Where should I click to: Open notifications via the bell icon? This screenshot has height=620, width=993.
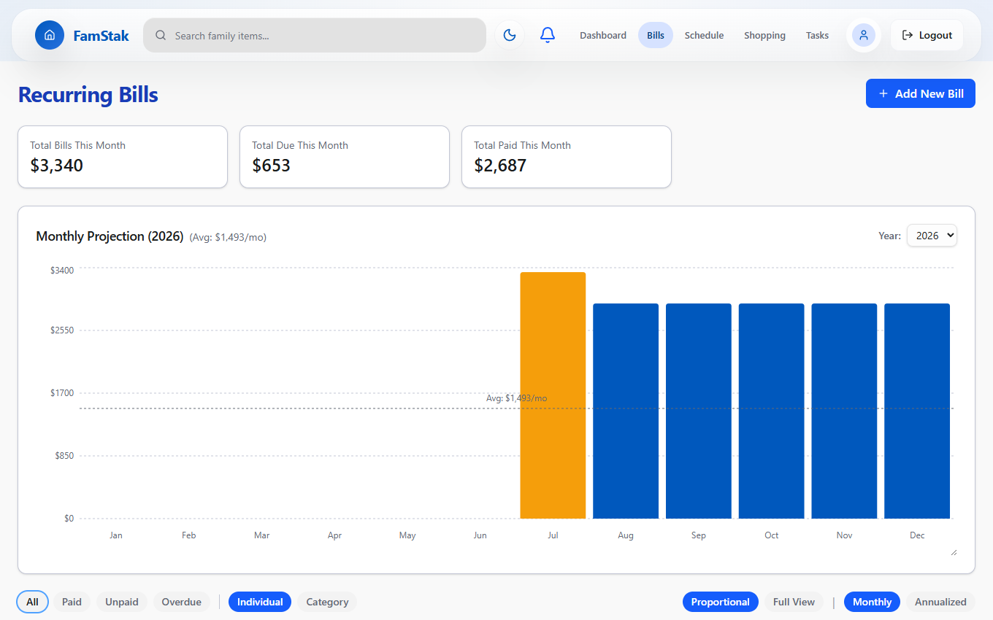coord(548,35)
